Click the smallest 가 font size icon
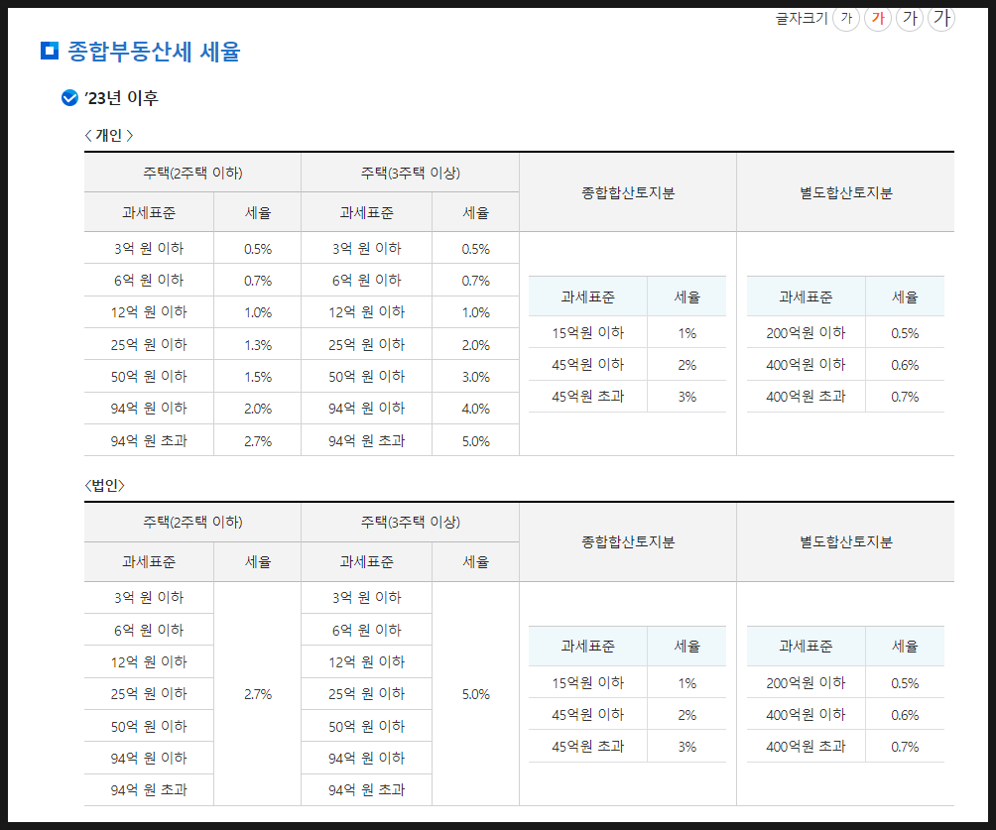 [846, 19]
